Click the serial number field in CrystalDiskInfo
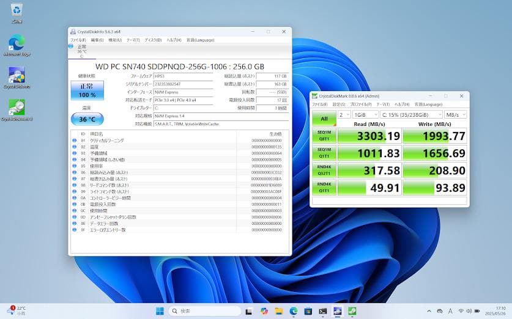 click(x=183, y=84)
